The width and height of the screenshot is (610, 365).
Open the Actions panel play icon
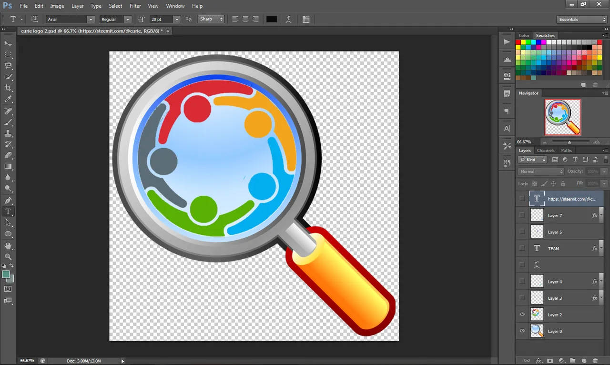coord(507,42)
